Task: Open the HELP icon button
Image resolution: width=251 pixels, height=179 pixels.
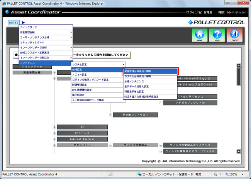Action: point(217,35)
